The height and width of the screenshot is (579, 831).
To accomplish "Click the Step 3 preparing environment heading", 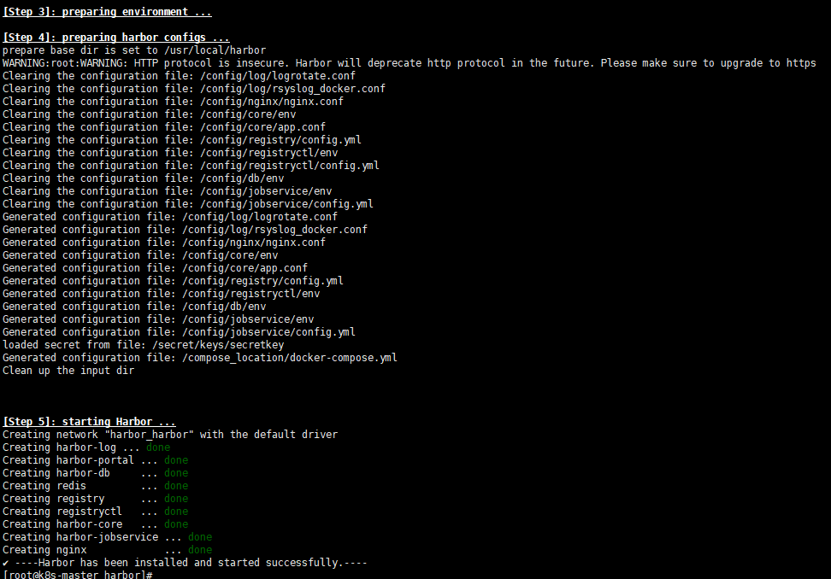I will tap(107, 12).
